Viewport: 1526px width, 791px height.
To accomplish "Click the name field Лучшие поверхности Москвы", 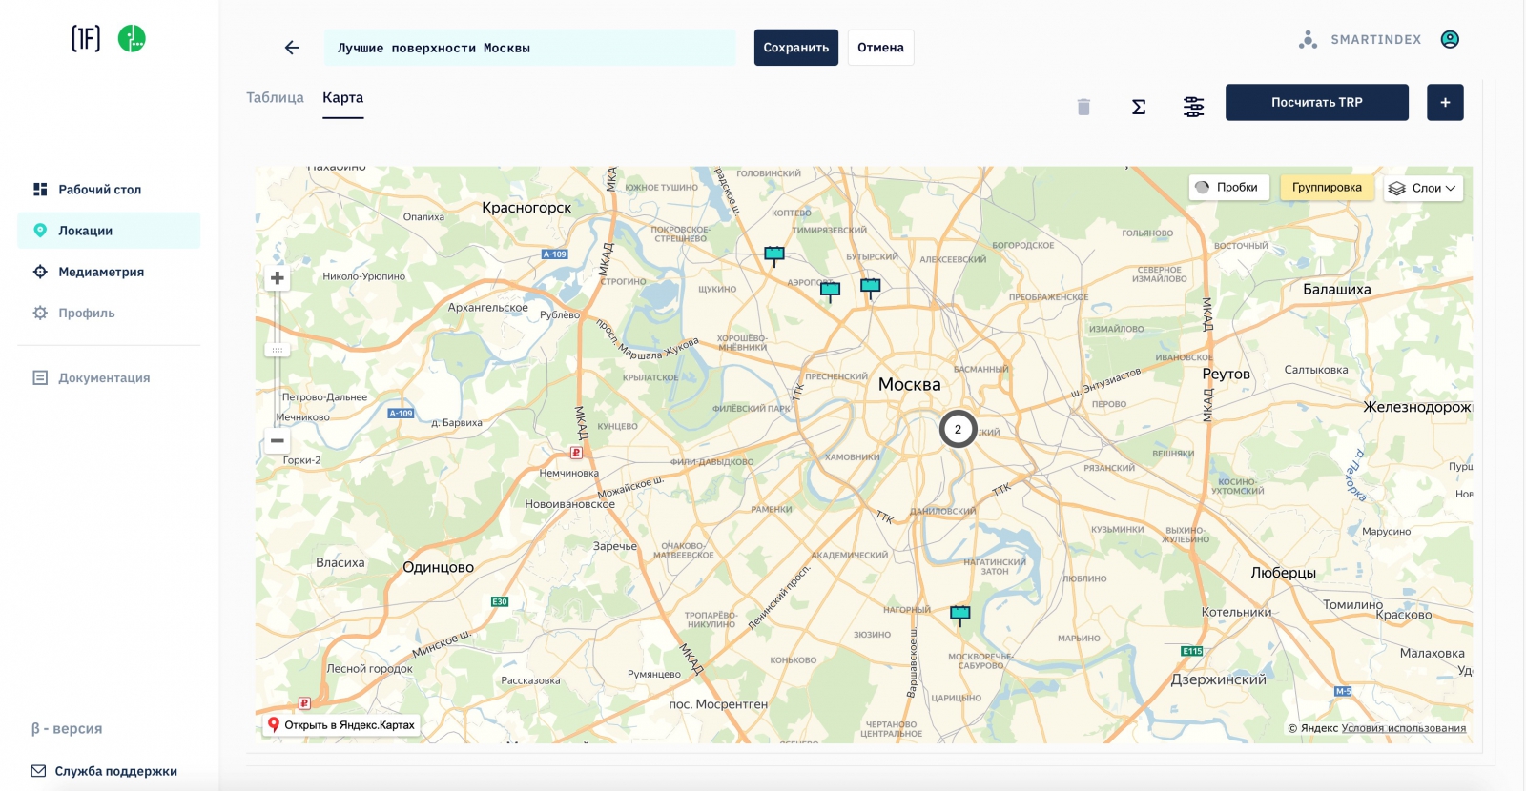I will coord(529,48).
